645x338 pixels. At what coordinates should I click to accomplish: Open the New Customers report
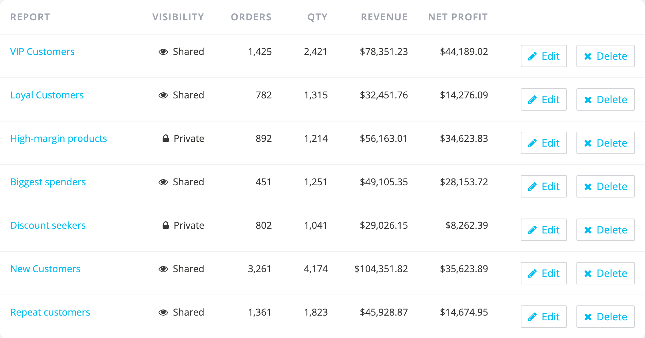[x=45, y=269]
